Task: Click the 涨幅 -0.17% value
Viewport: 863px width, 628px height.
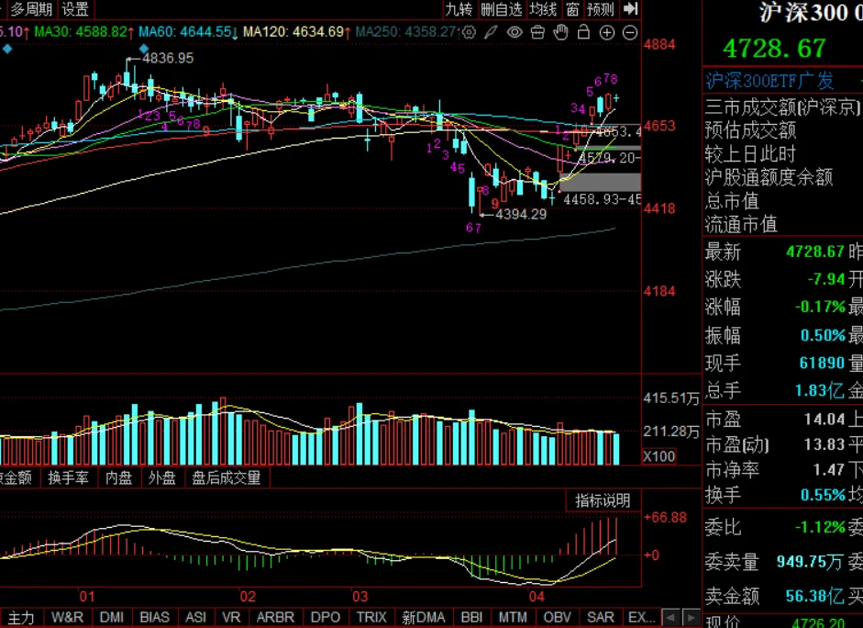Action: [820, 307]
